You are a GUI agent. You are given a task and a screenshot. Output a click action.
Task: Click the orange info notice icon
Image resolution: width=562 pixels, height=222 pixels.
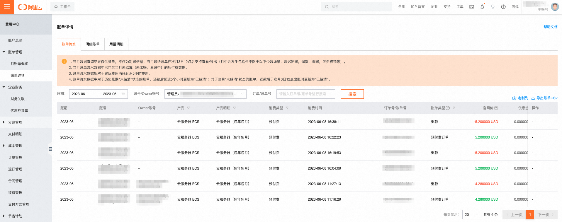pyautogui.click(x=64, y=61)
